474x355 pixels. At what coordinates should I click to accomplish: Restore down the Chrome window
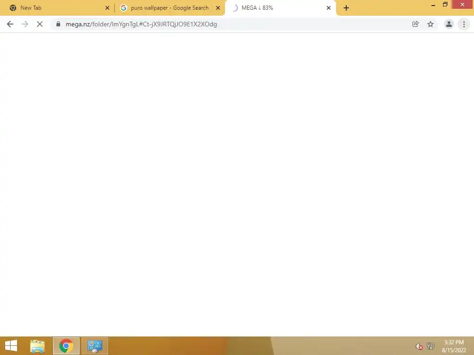pos(445,5)
